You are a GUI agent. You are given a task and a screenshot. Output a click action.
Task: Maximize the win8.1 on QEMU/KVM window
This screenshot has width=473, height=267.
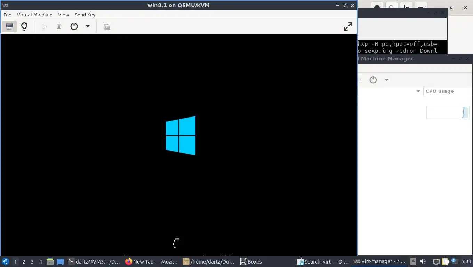[x=345, y=5]
